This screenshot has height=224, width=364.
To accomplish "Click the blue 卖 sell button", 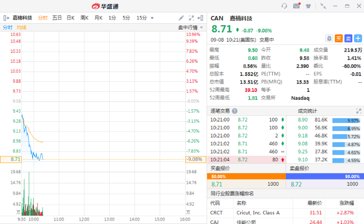I will point(348,38).
